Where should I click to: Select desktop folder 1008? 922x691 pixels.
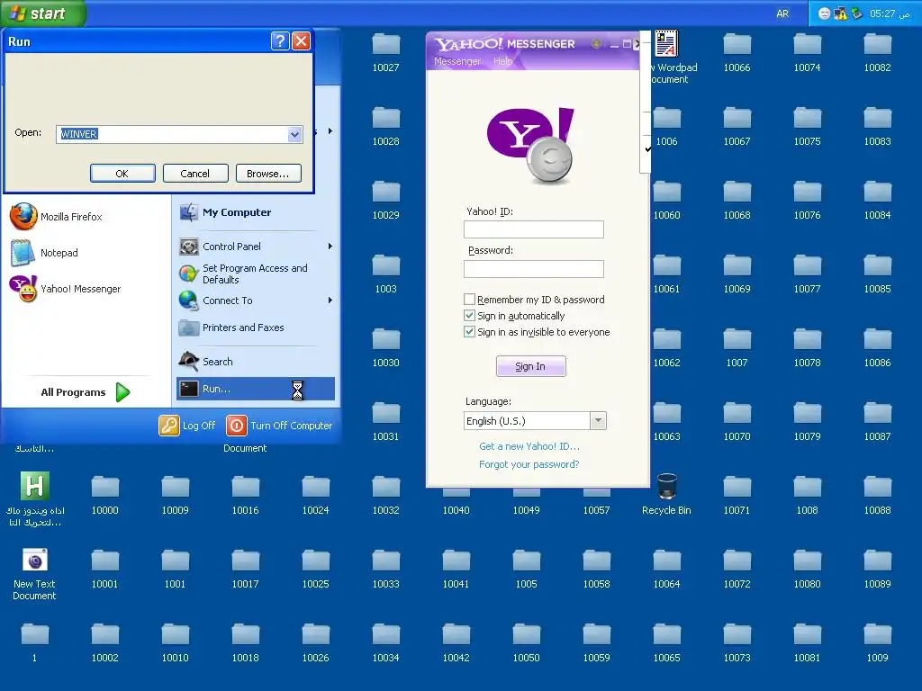click(808, 496)
